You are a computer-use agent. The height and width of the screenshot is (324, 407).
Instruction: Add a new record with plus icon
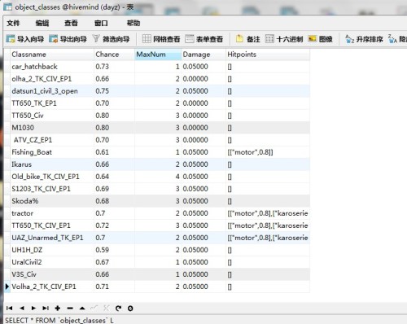click(x=58, y=309)
